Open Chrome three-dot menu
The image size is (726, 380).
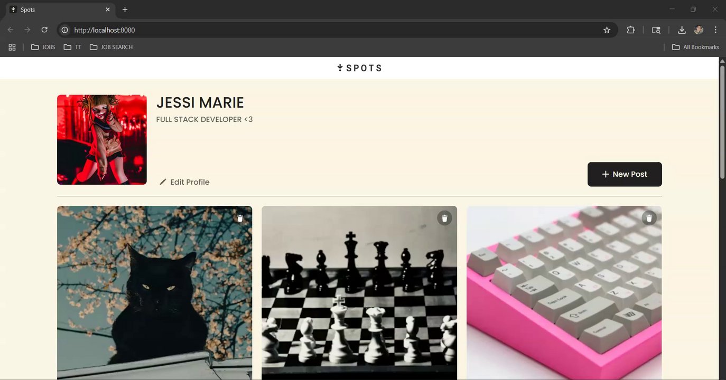coord(715,30)
